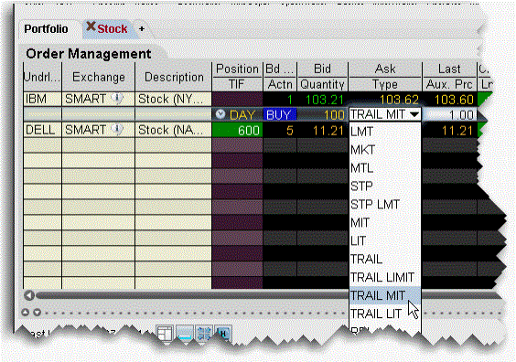Click the Aux. Prc column header
Screen dimensions: 516x362
[449, 84]
